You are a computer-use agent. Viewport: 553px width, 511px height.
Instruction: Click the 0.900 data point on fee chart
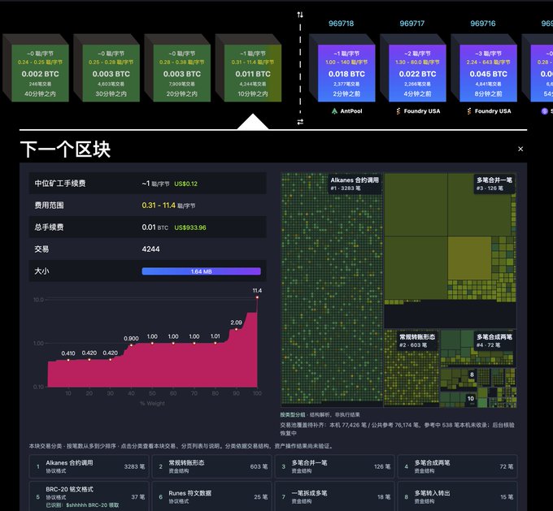click(x=131, y=345)
